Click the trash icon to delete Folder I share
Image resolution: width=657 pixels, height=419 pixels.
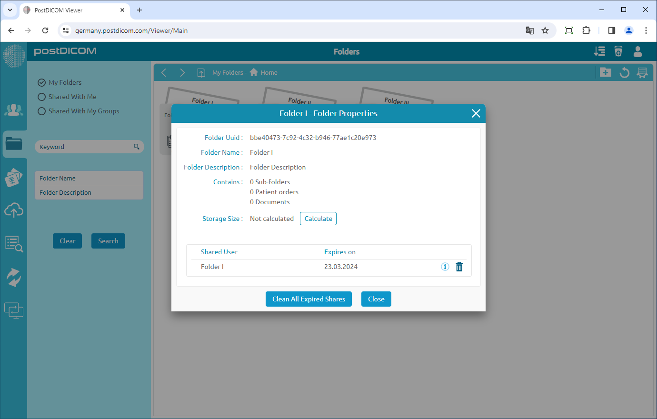pos(459,267)
